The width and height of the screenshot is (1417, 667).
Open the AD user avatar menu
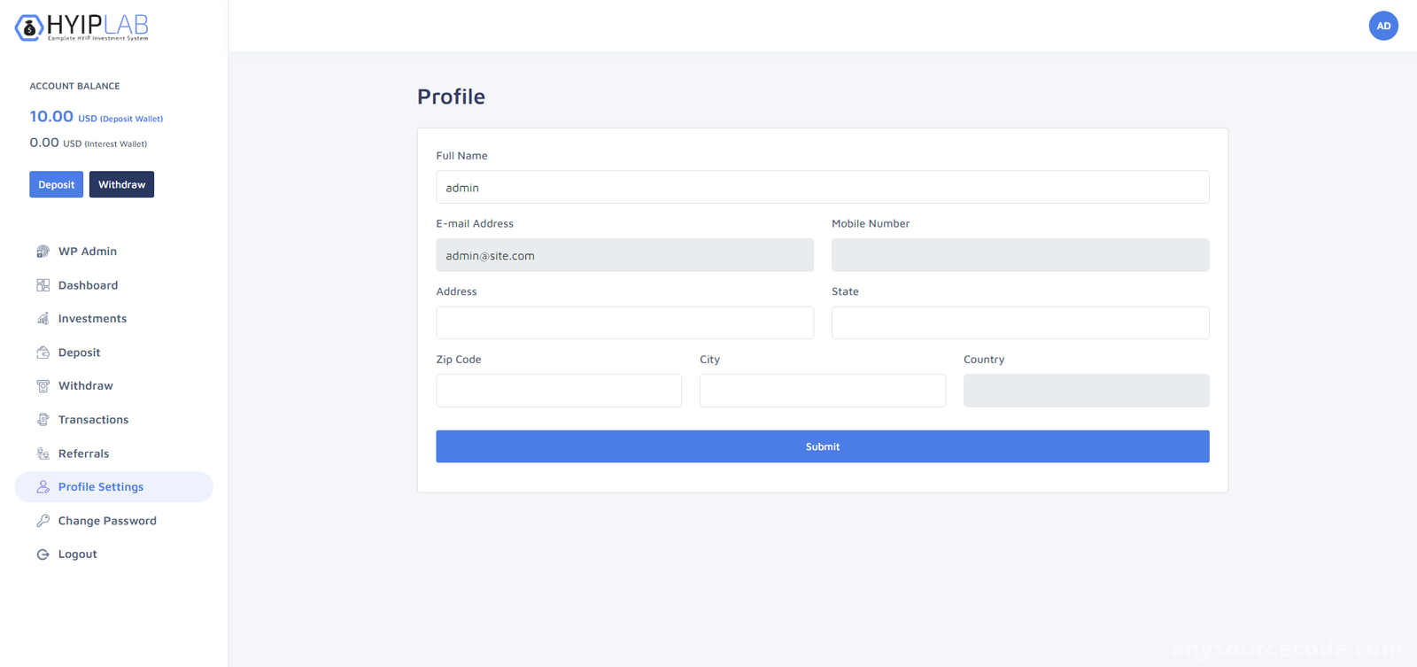point(1383,26)
